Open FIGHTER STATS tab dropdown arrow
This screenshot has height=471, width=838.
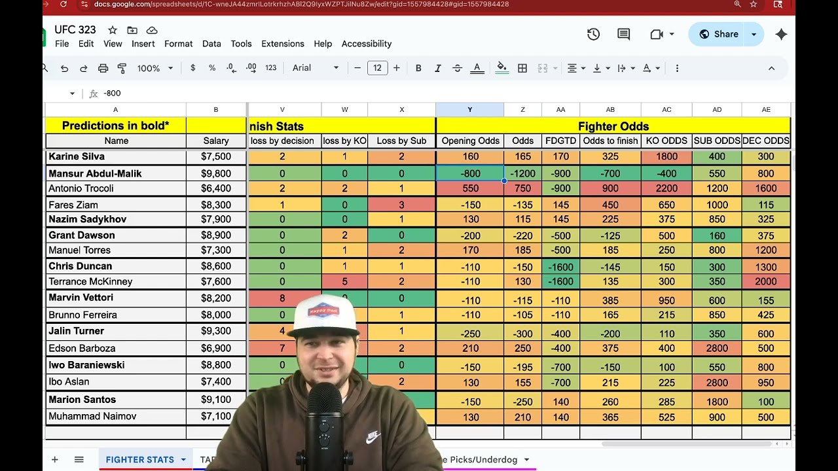[x=183, y=460]
